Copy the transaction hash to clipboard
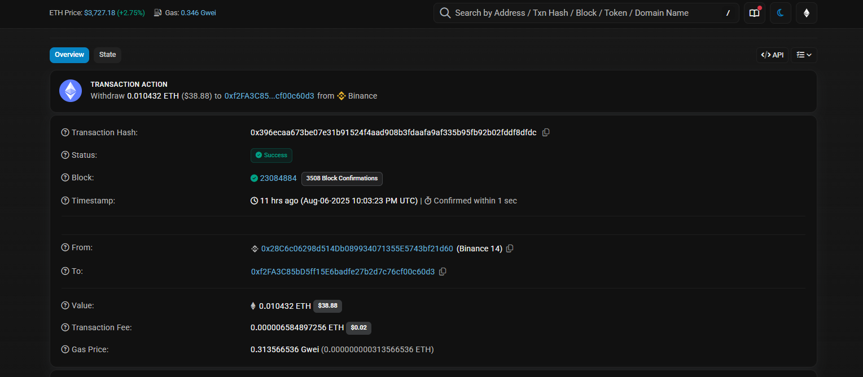Image resolution: width=863 pixels, height=377 pixels. coord(546,132)
